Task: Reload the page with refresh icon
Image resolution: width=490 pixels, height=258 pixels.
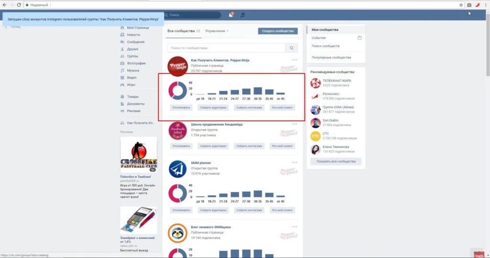Action: [19, 5]
